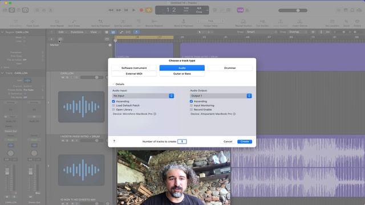This screenshot has width=365, height=205.
Task: Click the add track plus button
Action: pyautogui.click(x=51, y=39)
